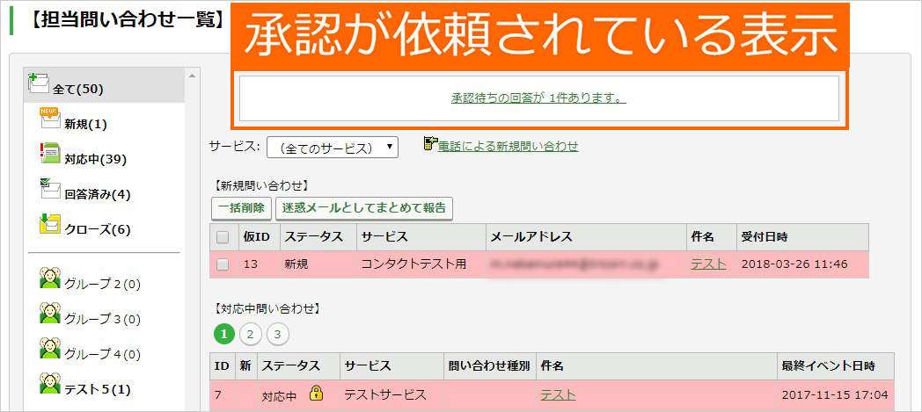Select グループ 4 (0) label in sidebar
This screenshot has width=922, height=412.
102,355
